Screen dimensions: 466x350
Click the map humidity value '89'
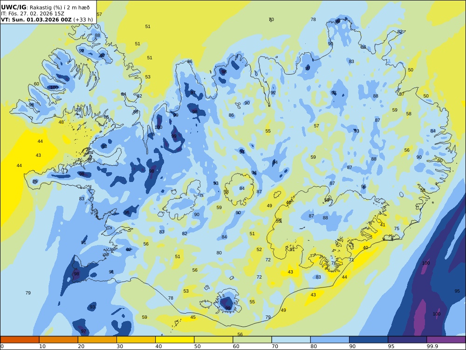point(35,182)
